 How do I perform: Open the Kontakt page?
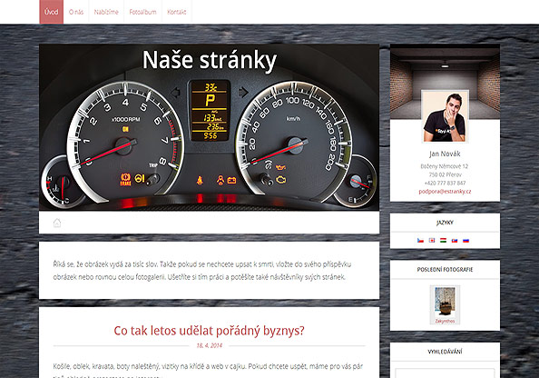coord(177,12)
